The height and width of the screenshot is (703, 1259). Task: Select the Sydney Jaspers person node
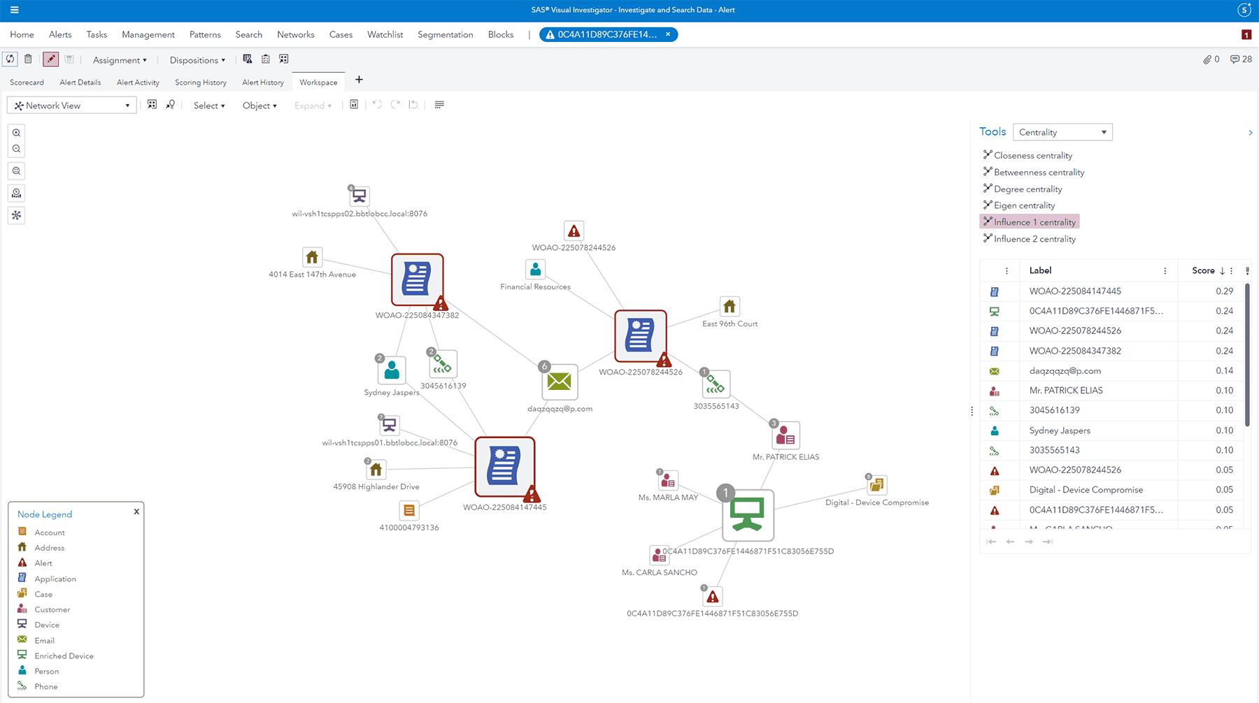(392, 370)
